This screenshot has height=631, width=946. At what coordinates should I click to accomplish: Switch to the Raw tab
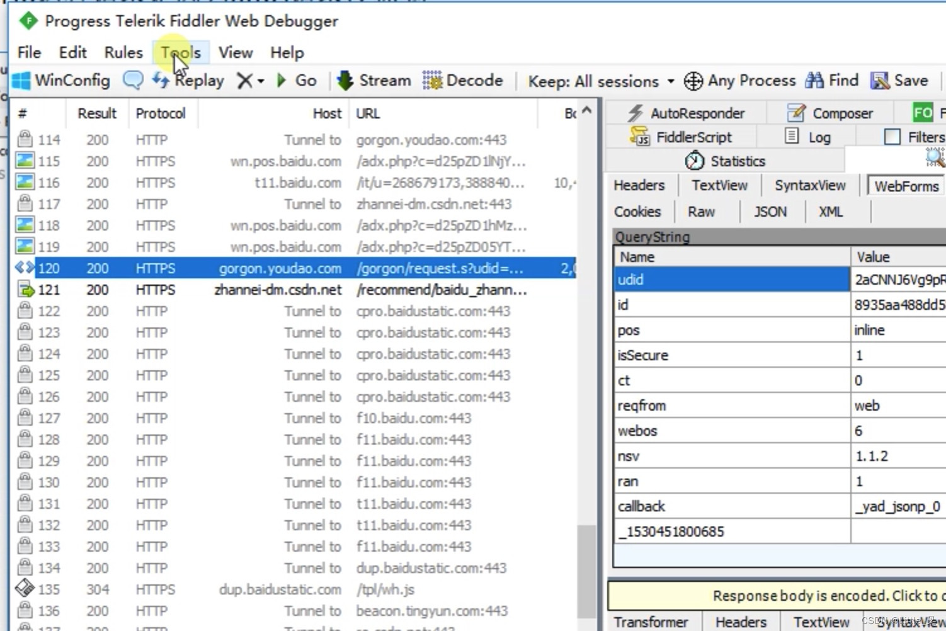click(701, 212)
